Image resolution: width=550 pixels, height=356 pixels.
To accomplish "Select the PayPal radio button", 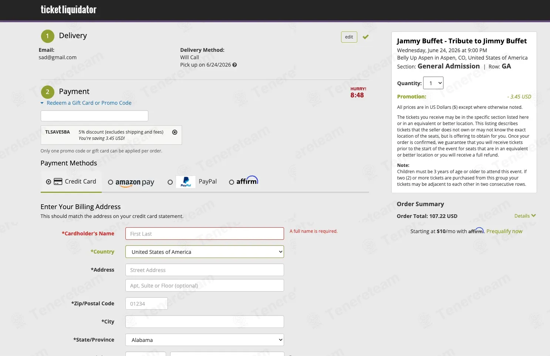I will (x=170, y=182).
